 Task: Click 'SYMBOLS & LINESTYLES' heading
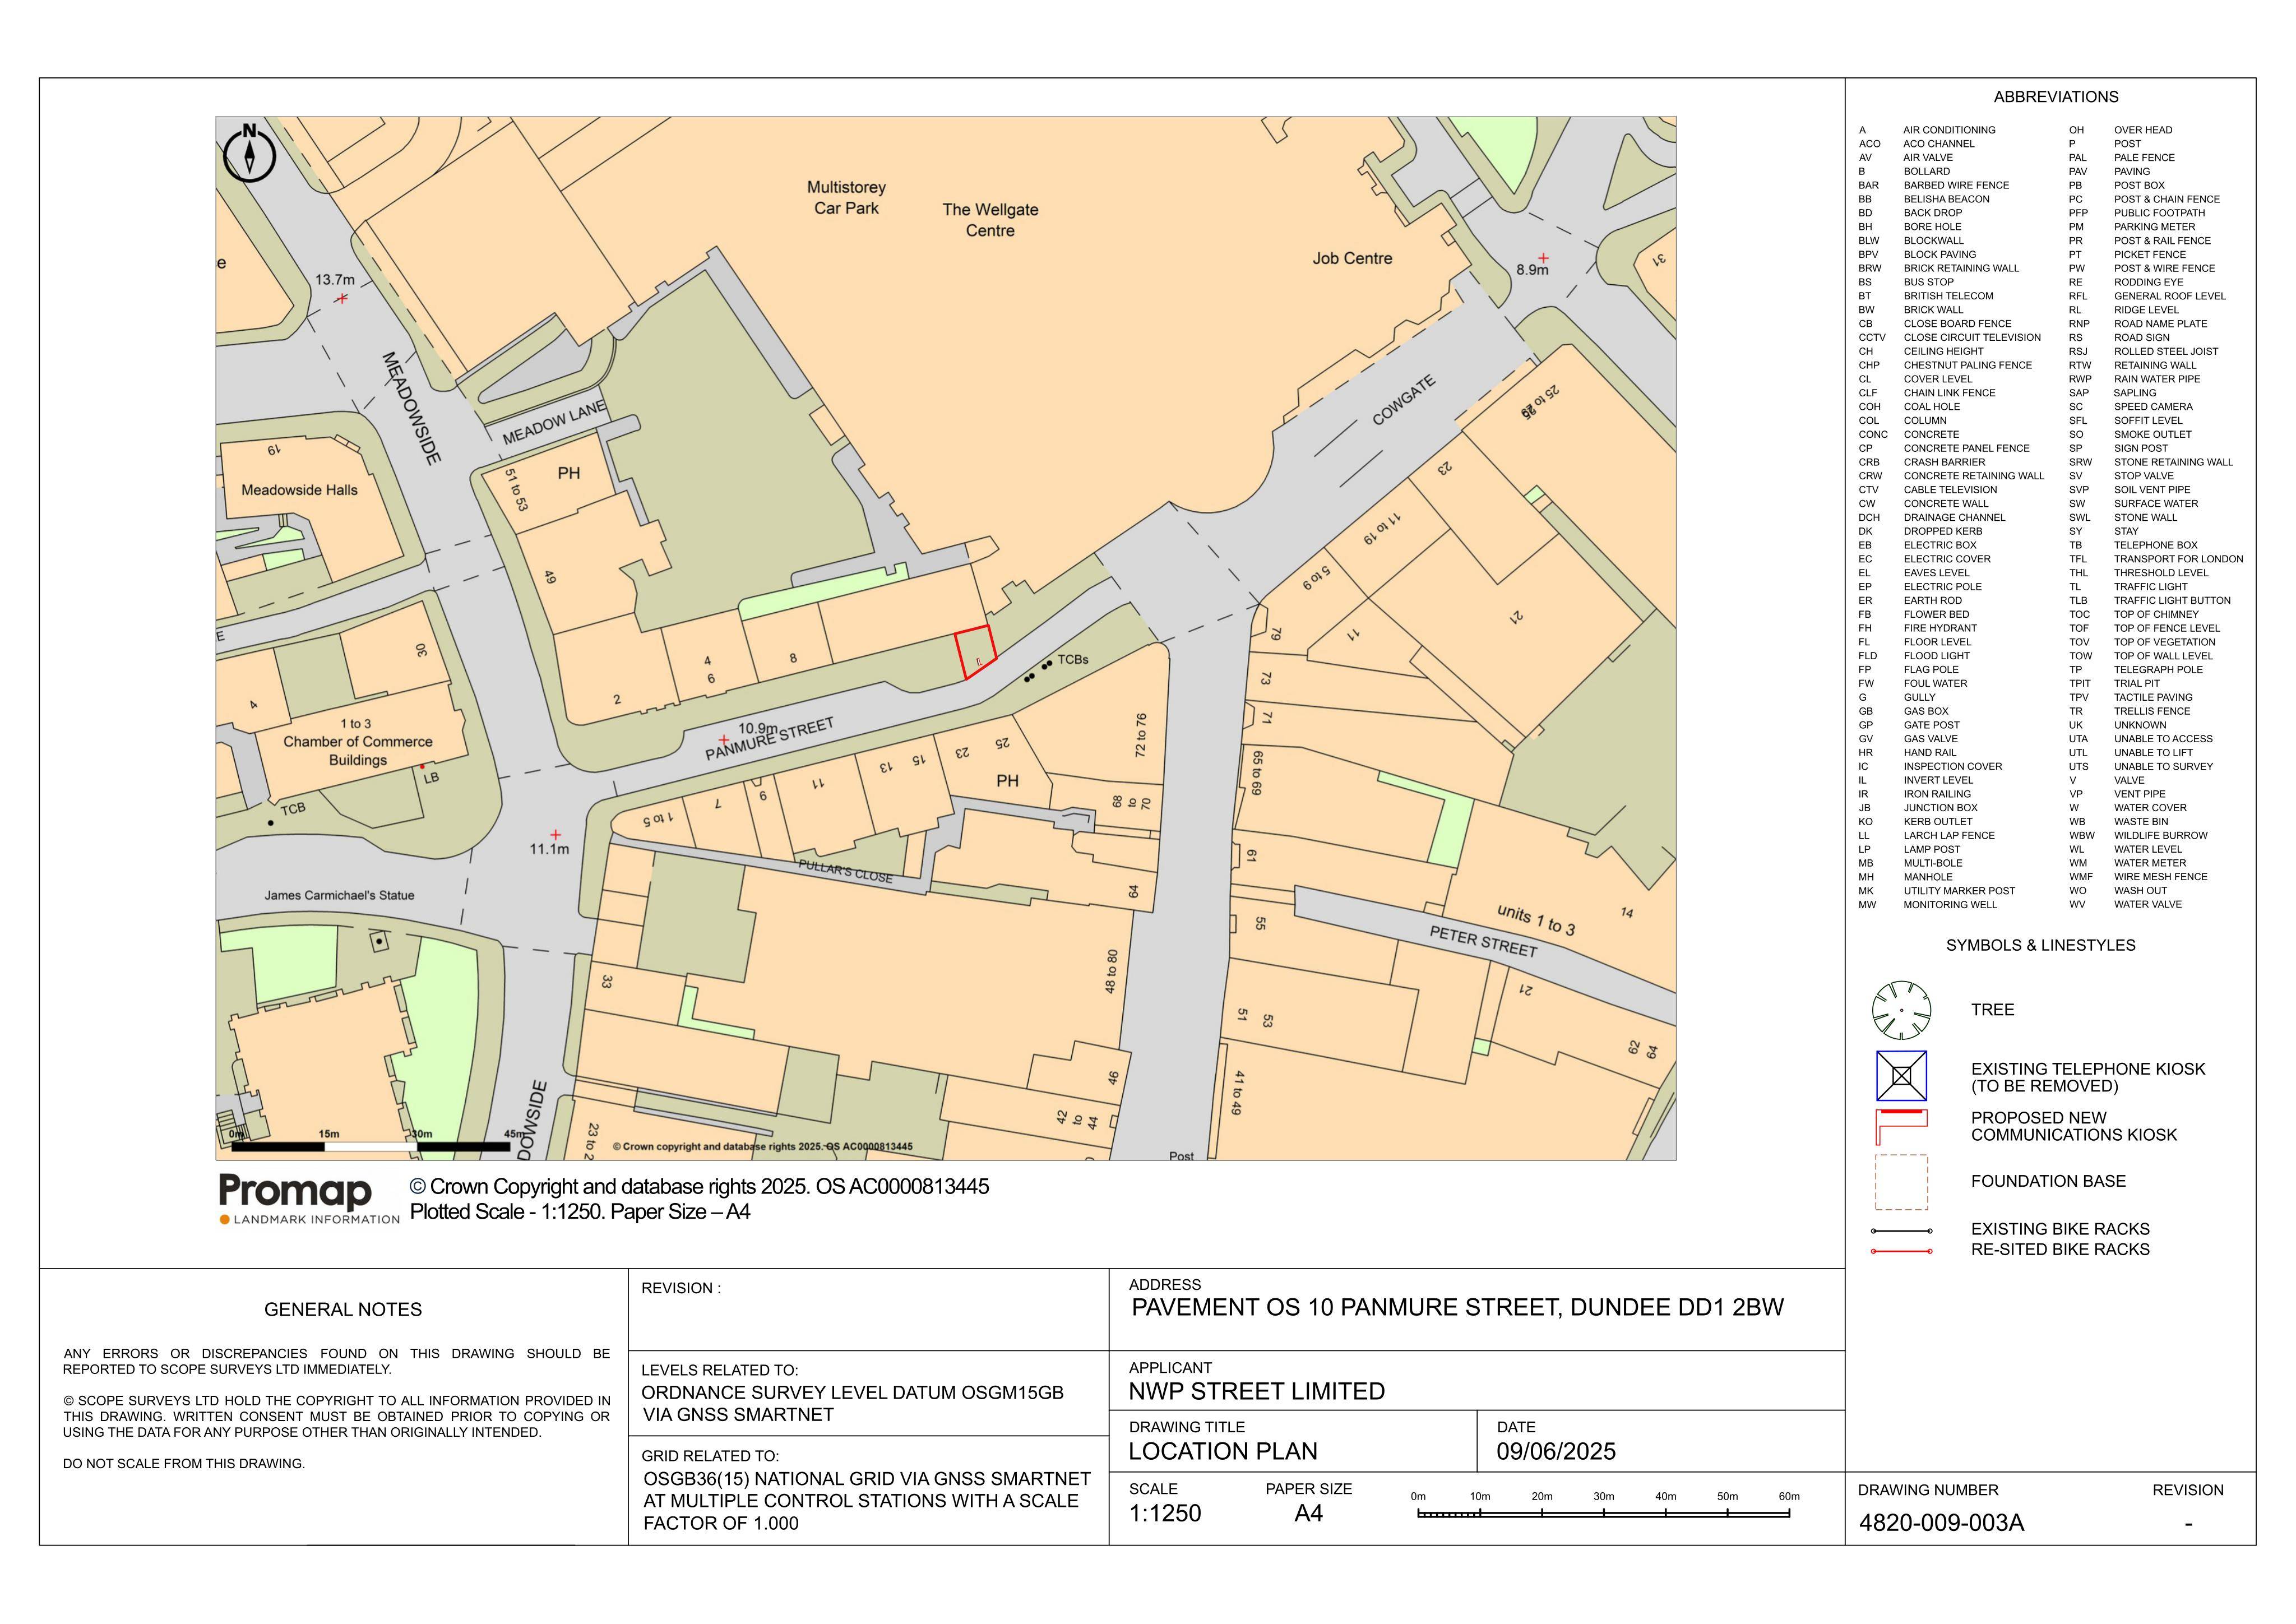pos(2040,945)
